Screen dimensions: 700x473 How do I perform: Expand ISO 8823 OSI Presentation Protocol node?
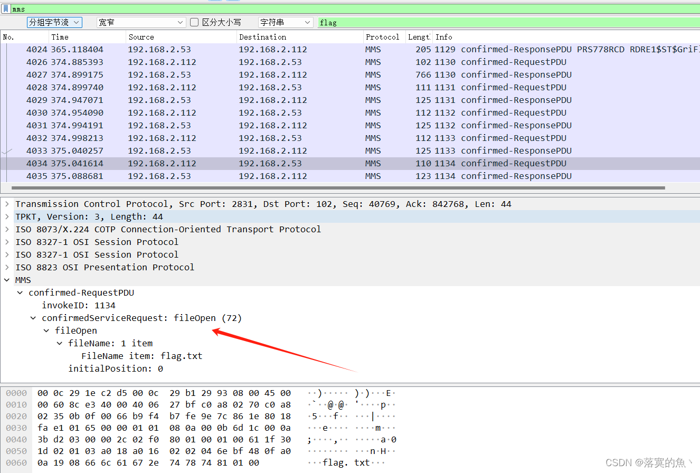click(x=7, y=267)
